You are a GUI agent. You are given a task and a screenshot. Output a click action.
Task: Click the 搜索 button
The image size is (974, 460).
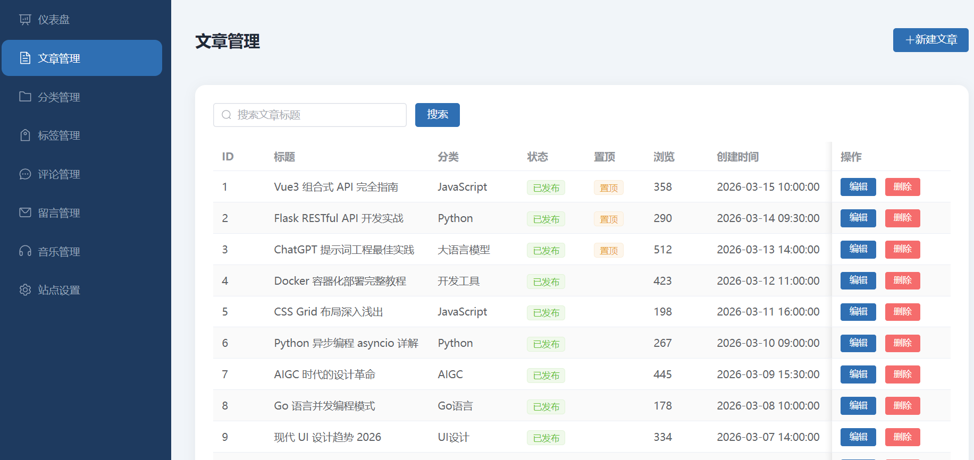[x=437, y=115]
